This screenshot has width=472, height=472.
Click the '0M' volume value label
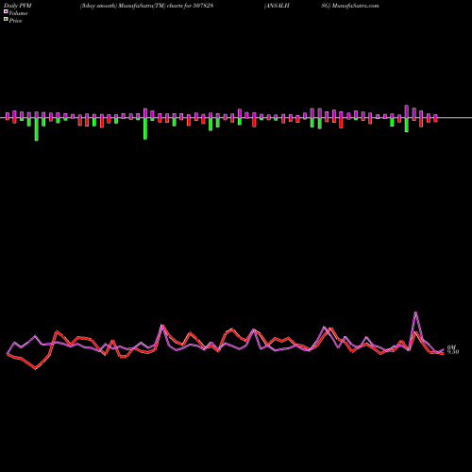(451, 347)
